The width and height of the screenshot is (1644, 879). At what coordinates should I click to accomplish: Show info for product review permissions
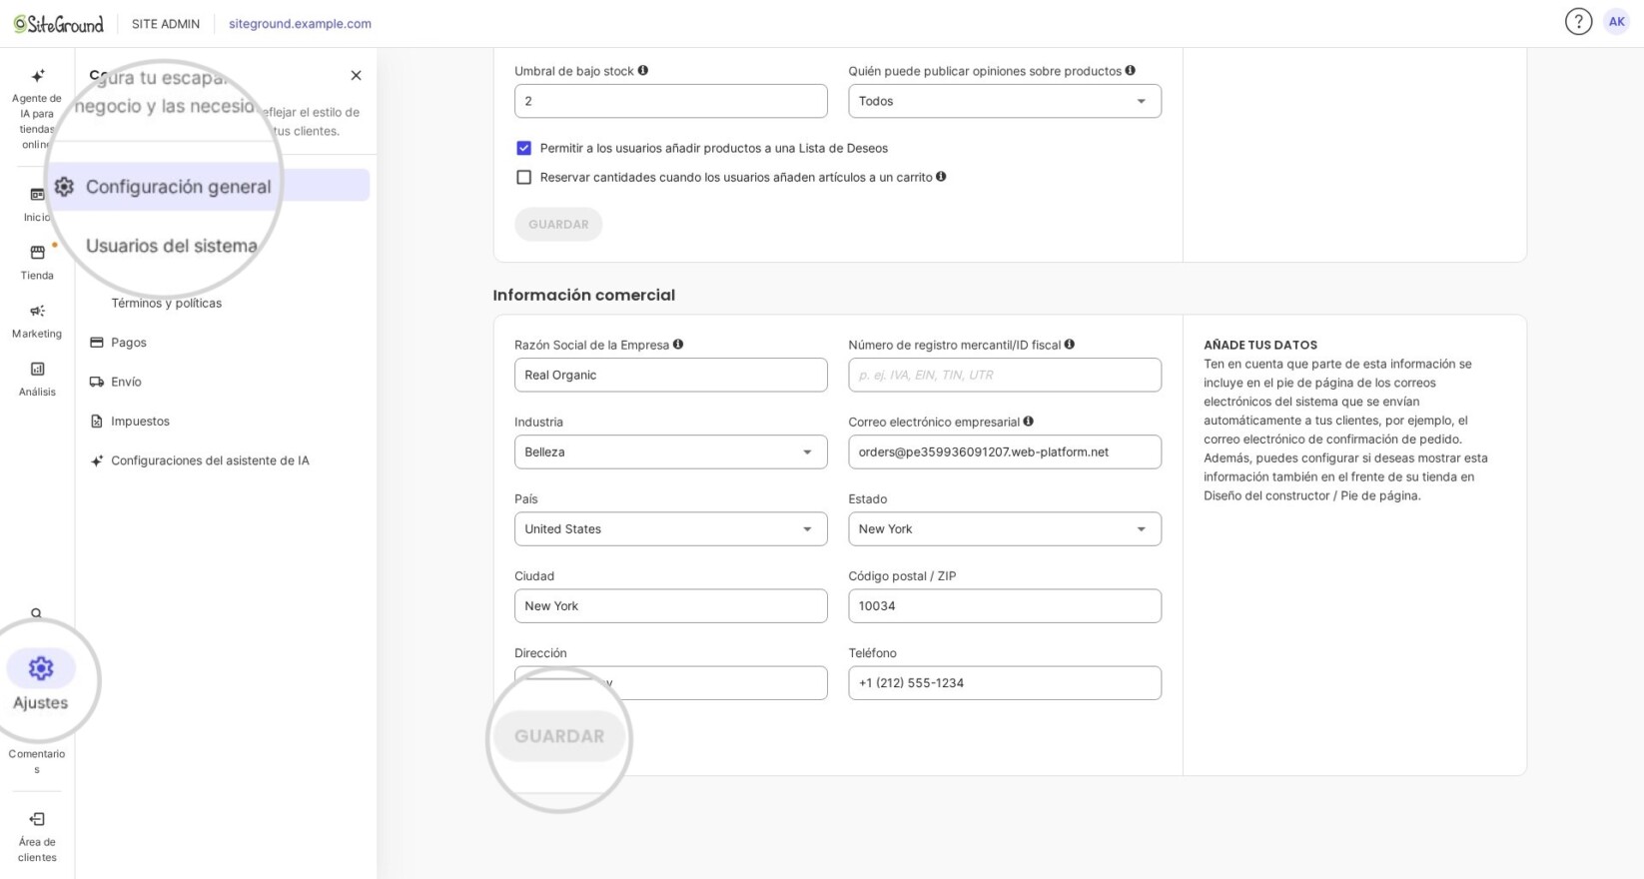tap(1131, 70)
